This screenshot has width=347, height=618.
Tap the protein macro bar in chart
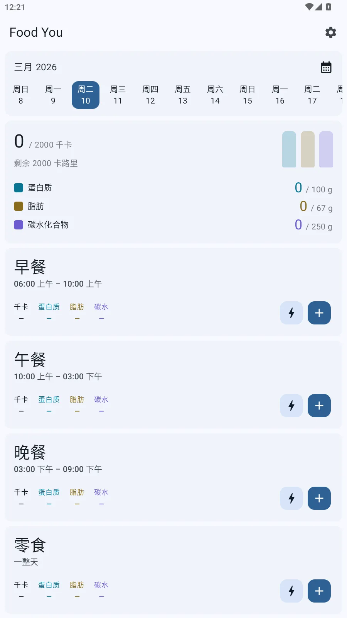[289, 149]
